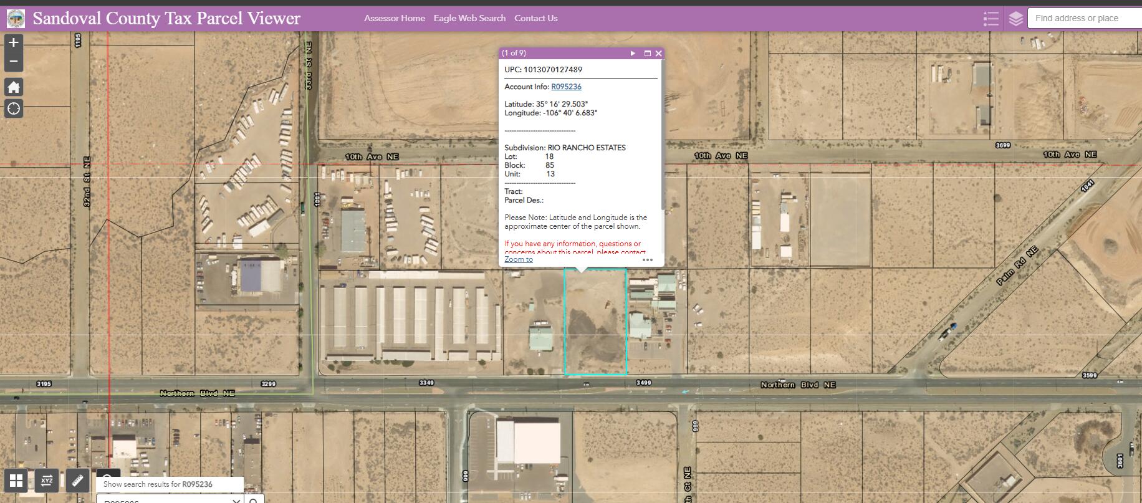Choose the 'Show search results for R095236' suggestion
This screenshot has height=503, width=1142.
coord(170,484)
